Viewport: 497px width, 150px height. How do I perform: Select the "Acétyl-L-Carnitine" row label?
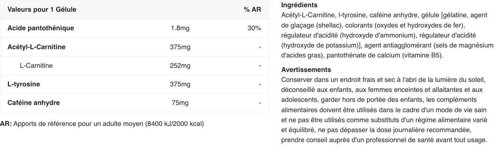point(36,47)
